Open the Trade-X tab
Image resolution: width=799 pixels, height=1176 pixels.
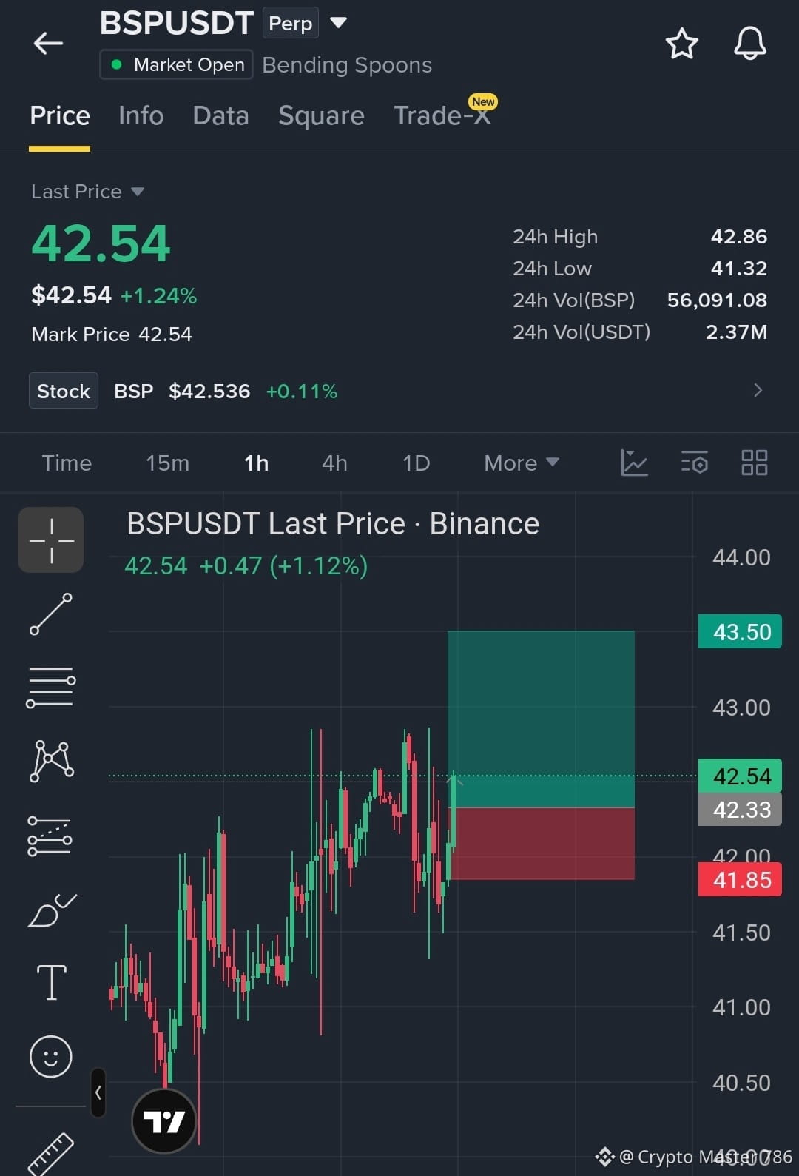[x=442, y=115]
